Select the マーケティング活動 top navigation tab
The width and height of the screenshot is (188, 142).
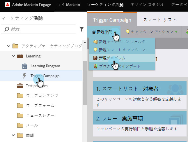pyautogui.click(x=105, y=5)
